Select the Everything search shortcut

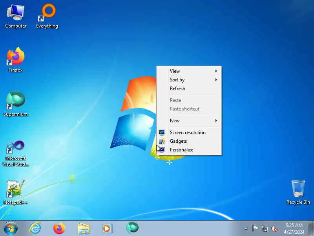coord(47,17)
